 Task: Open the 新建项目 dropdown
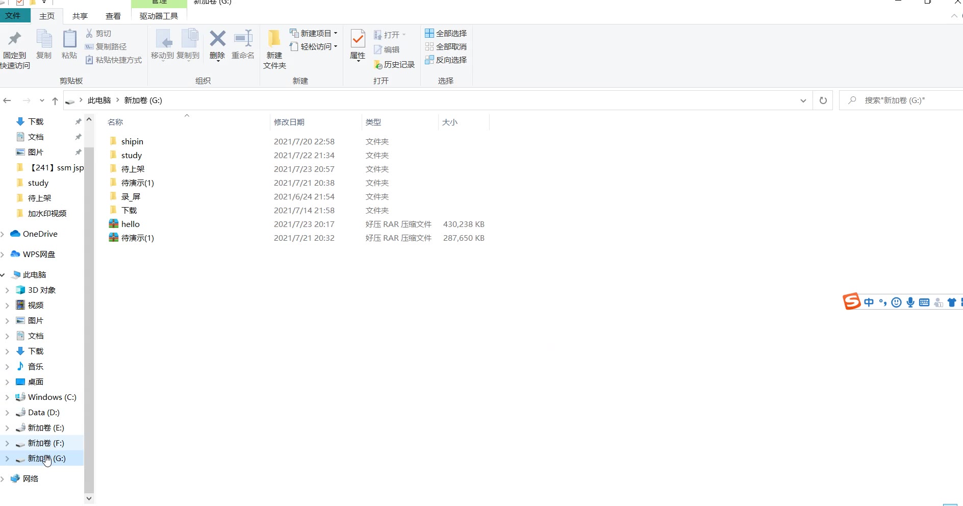point(314,33)
